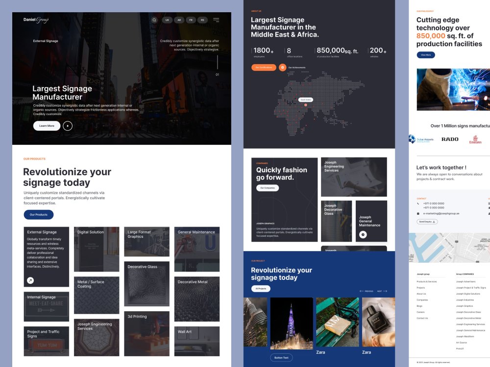Play the hero banner video
This screenshot has width=490, height=367.
pos(68,126)
